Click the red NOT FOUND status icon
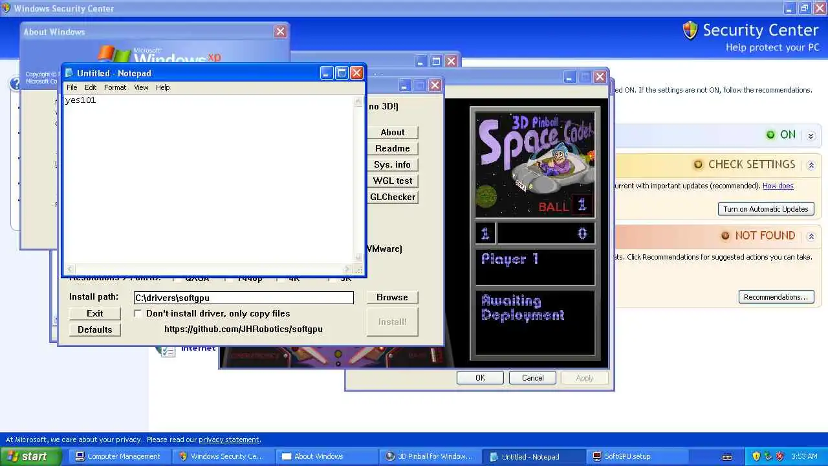Viewport: 828px width, 466px height. click(725, 236)
